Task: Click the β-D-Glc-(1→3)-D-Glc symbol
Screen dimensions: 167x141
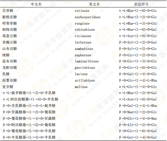Action: pyautogui.click(x=138, y=61)
